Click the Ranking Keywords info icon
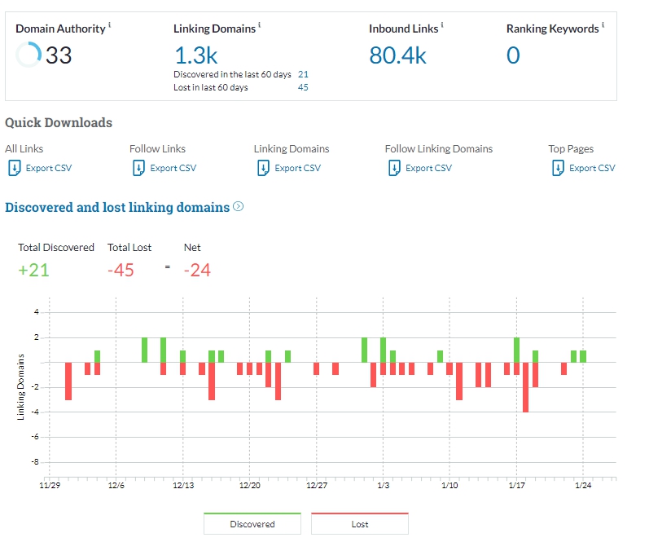 (x=603, y=25)
